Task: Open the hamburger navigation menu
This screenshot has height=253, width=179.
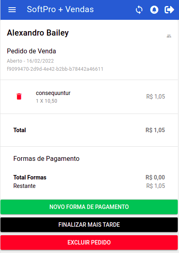Action: (x=12, y=10)
